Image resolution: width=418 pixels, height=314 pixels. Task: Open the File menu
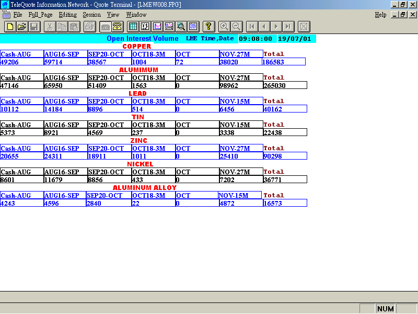[18, 15]
